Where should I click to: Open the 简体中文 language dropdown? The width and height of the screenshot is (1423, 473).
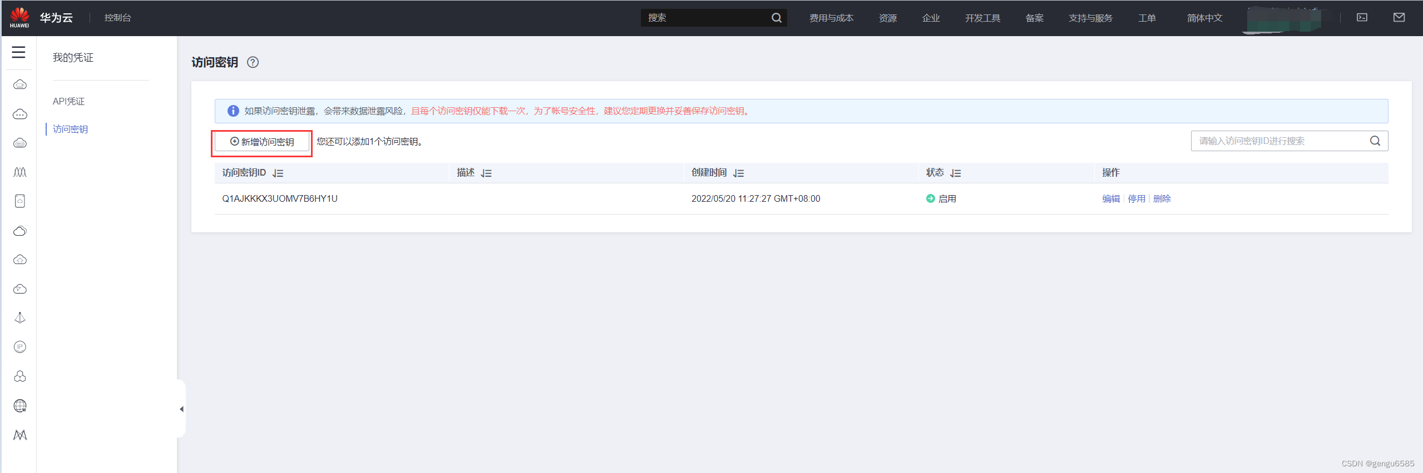click(1205, 18)
